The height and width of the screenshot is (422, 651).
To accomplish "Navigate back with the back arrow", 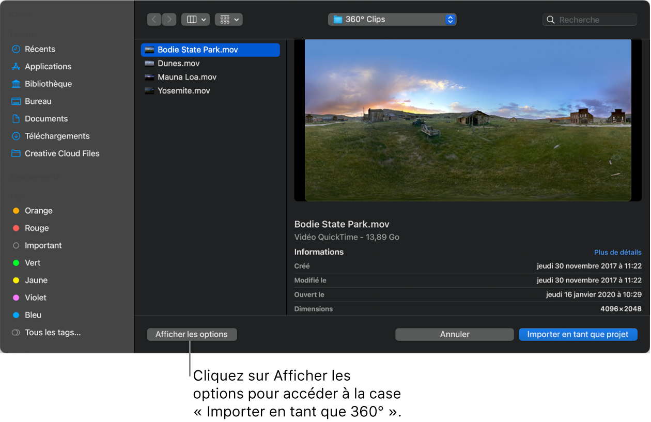I will pyautogui.click(x=154, y=19).
